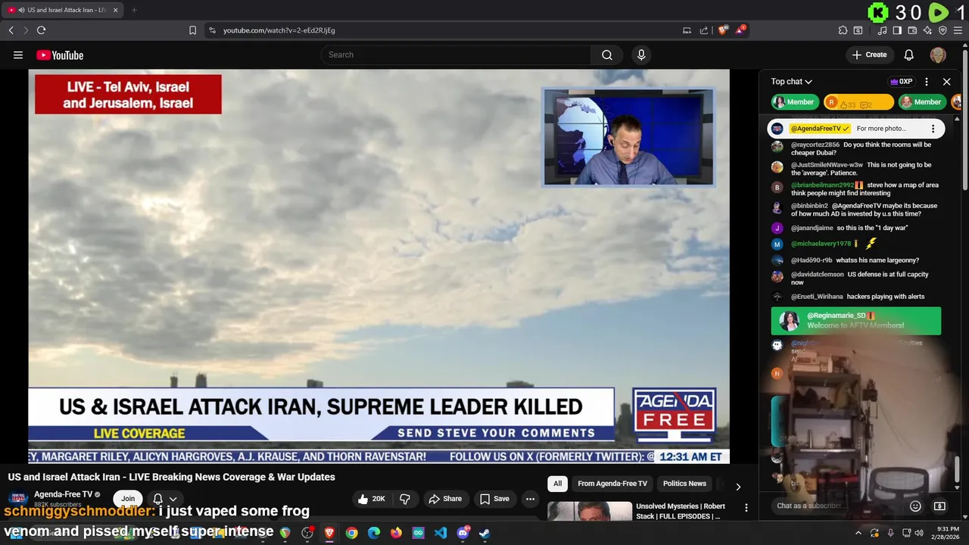
Task: Open Brave VPN shield icon
Action: (943, 30)
